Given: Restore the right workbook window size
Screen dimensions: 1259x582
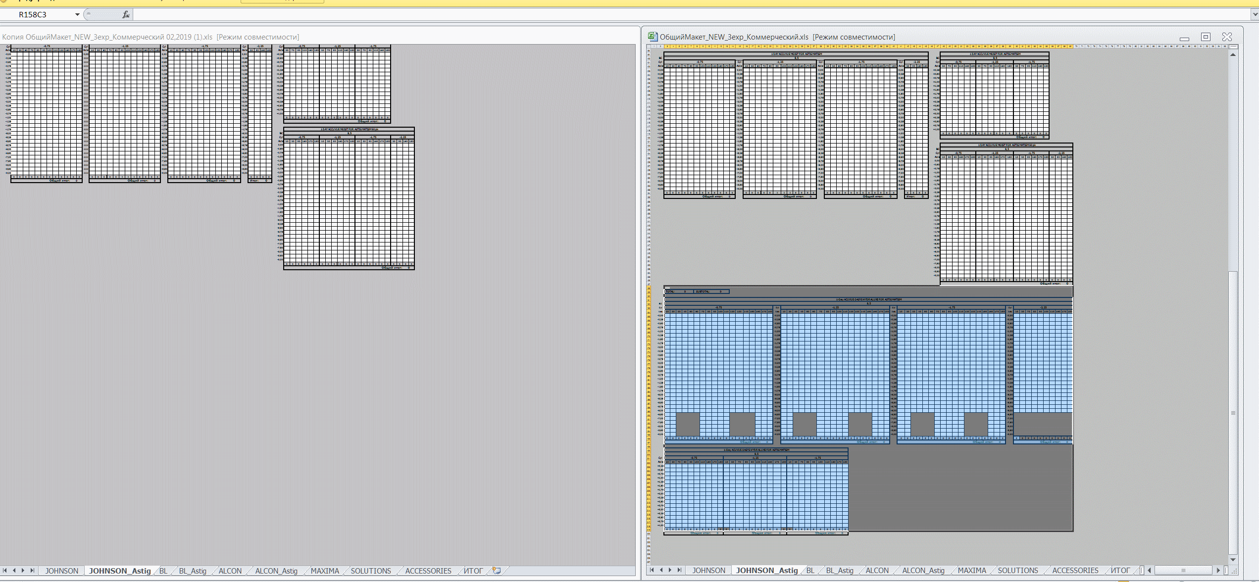Looking at the screenshot, I should point(1206,37).
